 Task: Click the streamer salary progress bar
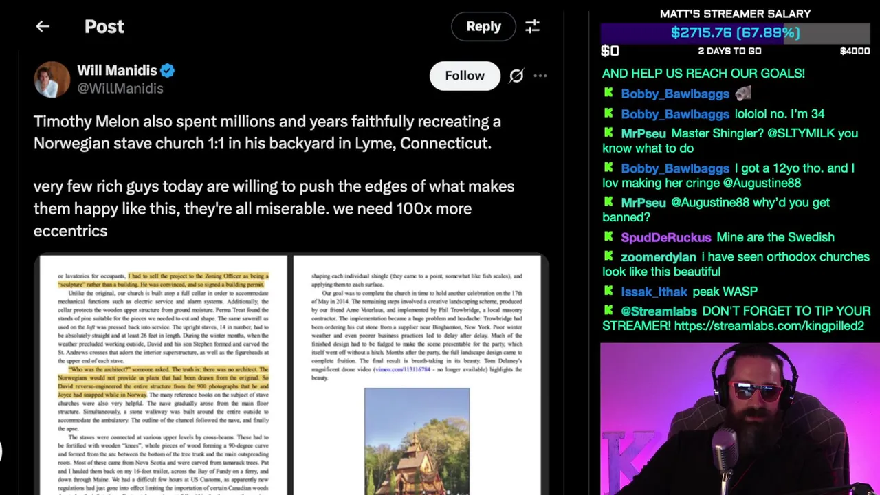point(736,33)
